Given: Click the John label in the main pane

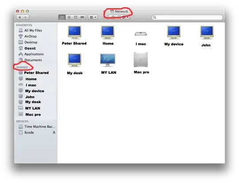Looking at the screenshot, I should 206,45.
